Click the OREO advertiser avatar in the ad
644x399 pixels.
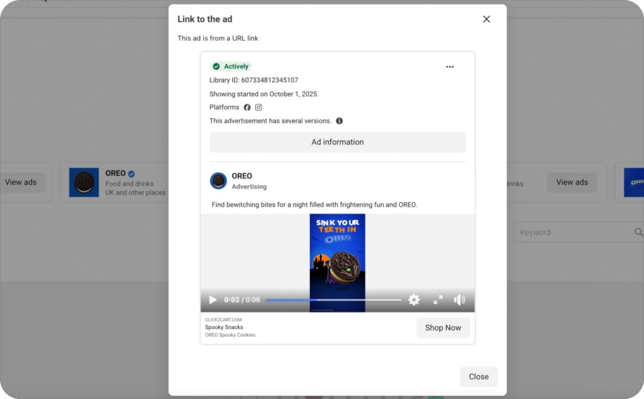click(218, 181)
